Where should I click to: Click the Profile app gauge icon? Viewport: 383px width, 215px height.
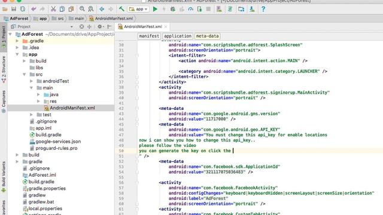tap(190, 10)
